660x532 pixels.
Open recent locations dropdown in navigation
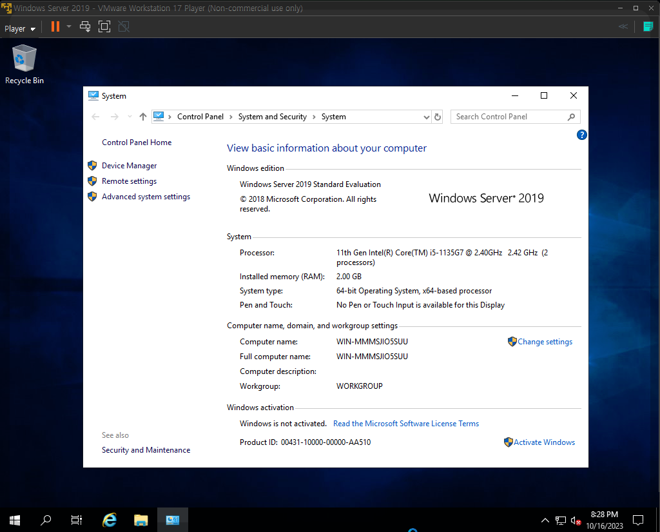[130, 117]
